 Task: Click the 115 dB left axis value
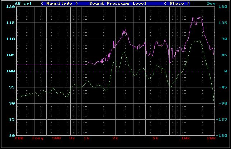(11, 23)
